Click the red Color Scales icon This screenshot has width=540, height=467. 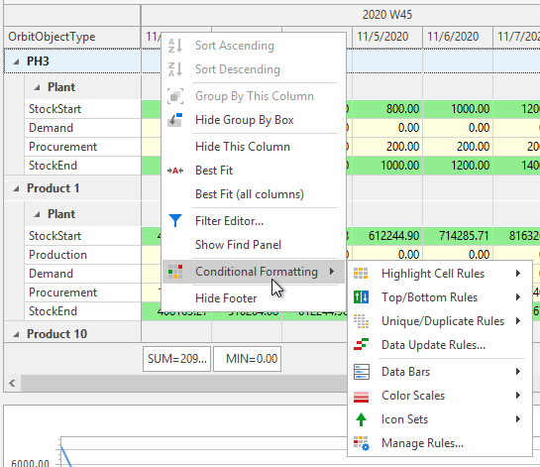[361, 396]
